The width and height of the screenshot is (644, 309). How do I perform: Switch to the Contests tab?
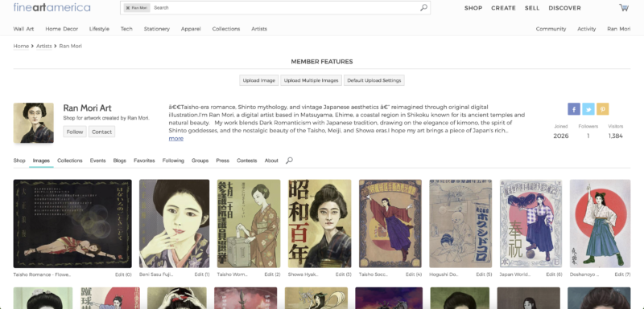(247, 161)
